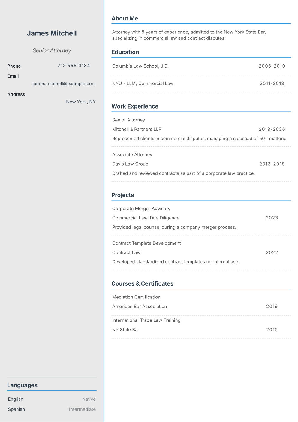Select the Associate Attorney title
The width and height of the screenshot is (298, 422).
click(x=132, y=155)
